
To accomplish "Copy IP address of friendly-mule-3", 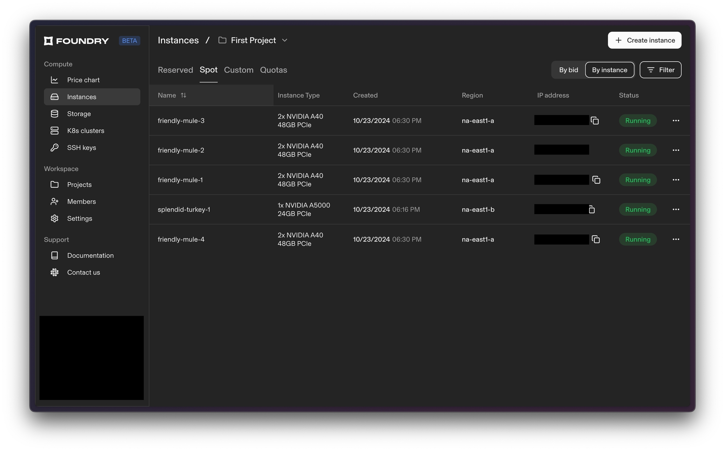I will click(x=594, y=121).
